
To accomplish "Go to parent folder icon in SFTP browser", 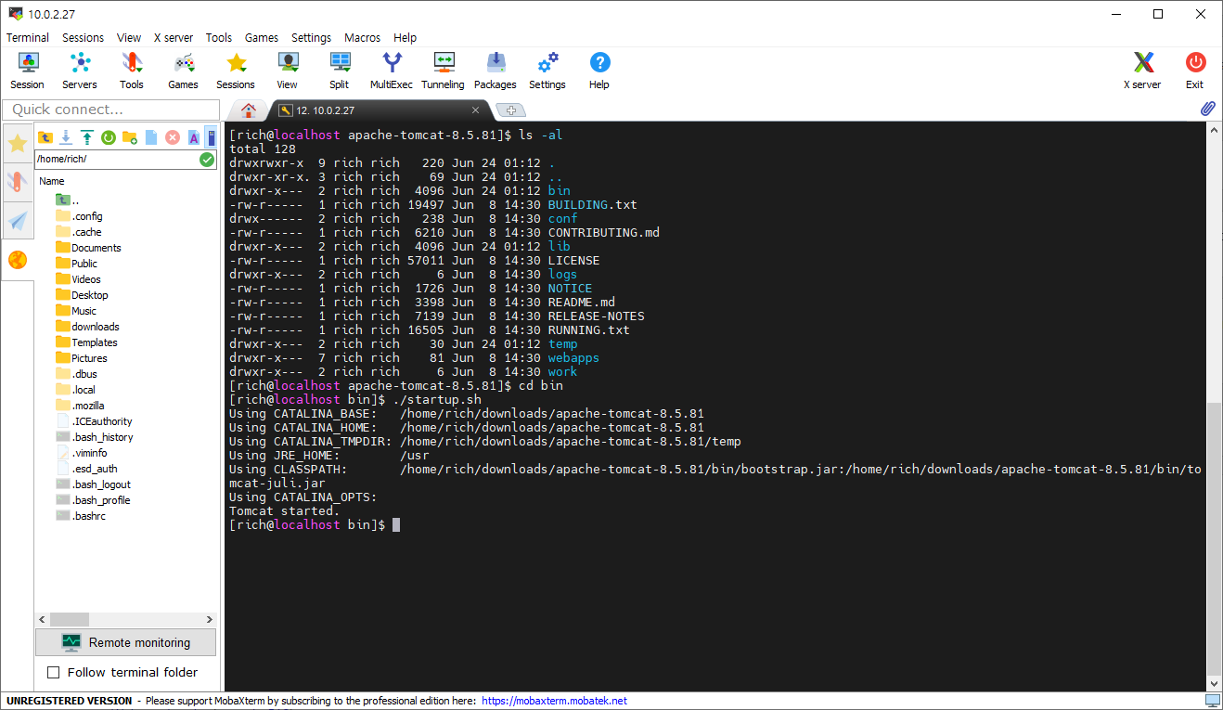I will point(45,137).
